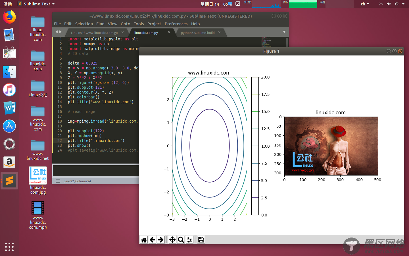The height and width of the screenshot is (256, 409).
Task: Open the sketch drawing app dock icon
Action: pos(9,53)
